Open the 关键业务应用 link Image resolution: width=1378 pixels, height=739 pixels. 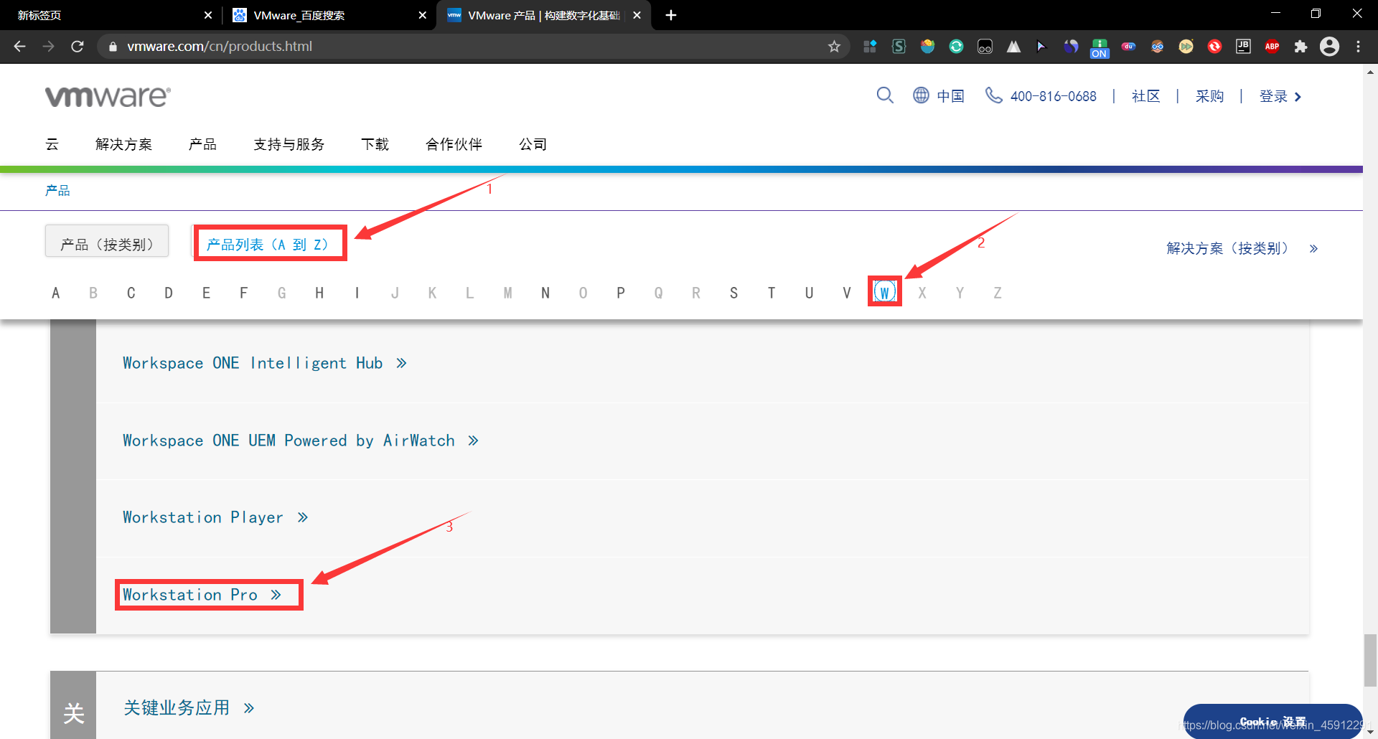coord(189,708)
